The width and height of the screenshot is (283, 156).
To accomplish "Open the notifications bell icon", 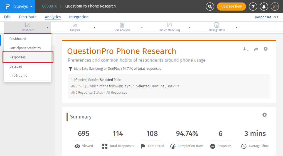I will point(264,6).
